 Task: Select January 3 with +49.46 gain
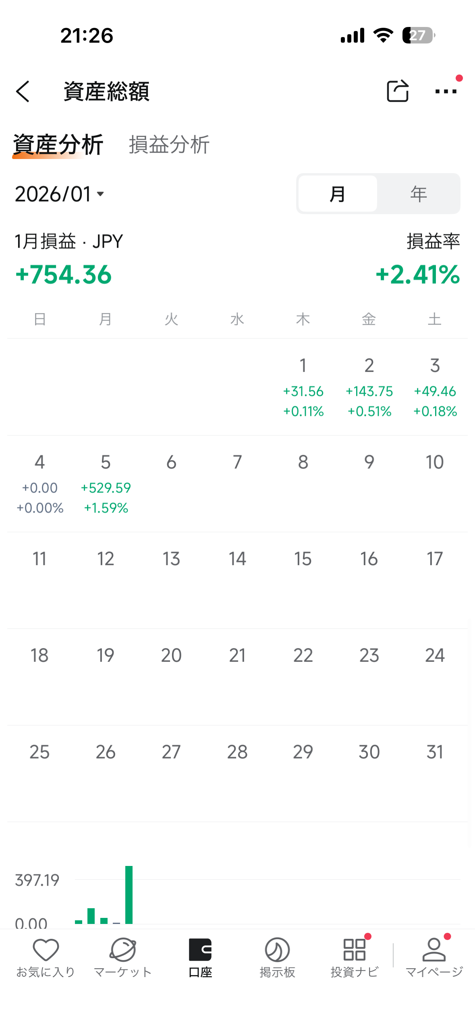(x=435, y=386)
